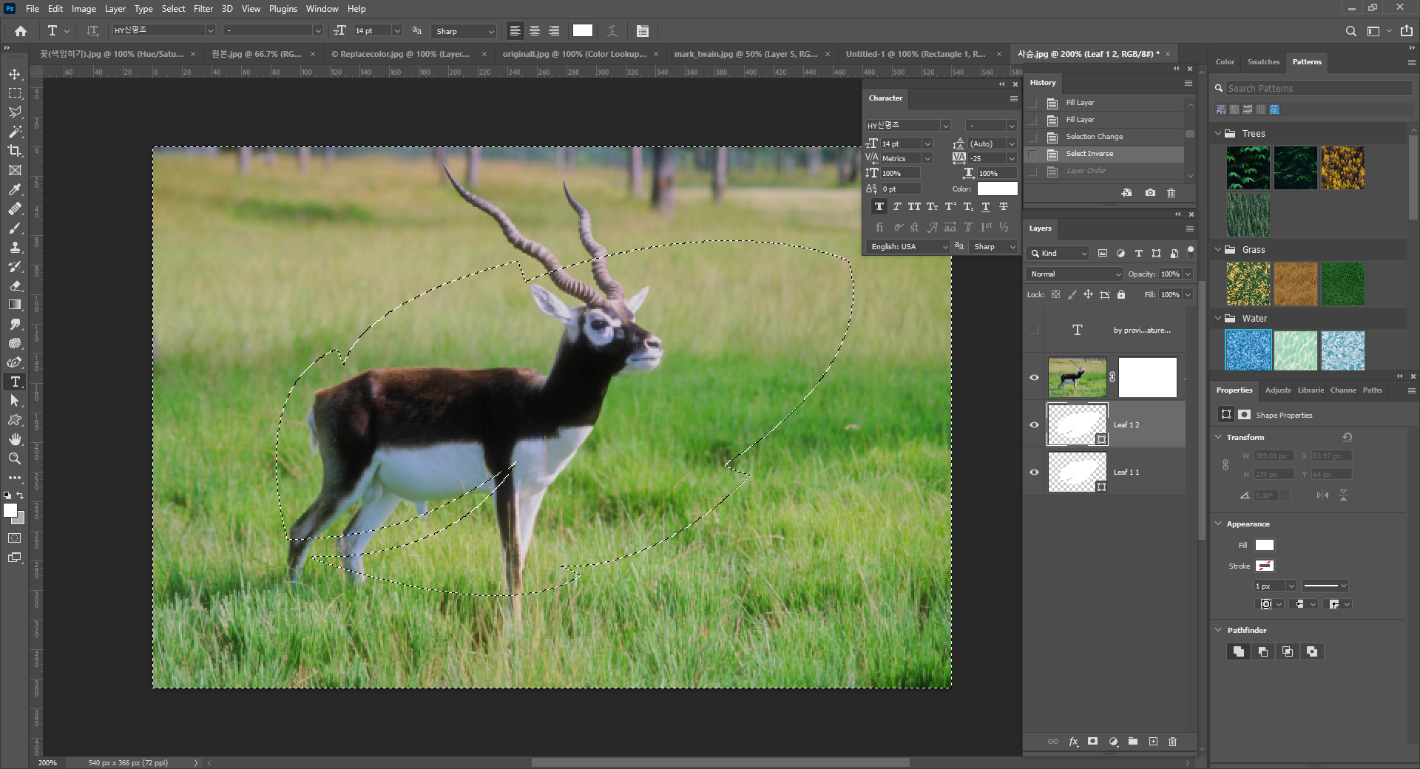Open Opacity dropdown arrow in Layers
Screen dimensions: 1420x769
(x=1188, y=274)
